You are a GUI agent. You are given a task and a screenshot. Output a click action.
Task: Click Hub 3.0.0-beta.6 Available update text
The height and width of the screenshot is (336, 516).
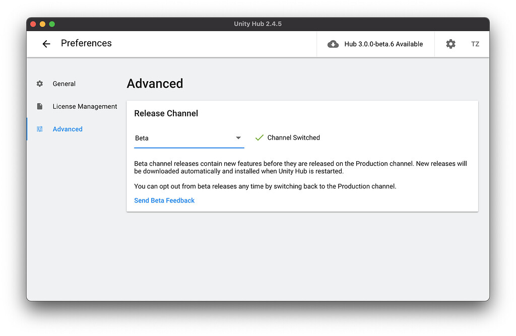coord(383,44)
